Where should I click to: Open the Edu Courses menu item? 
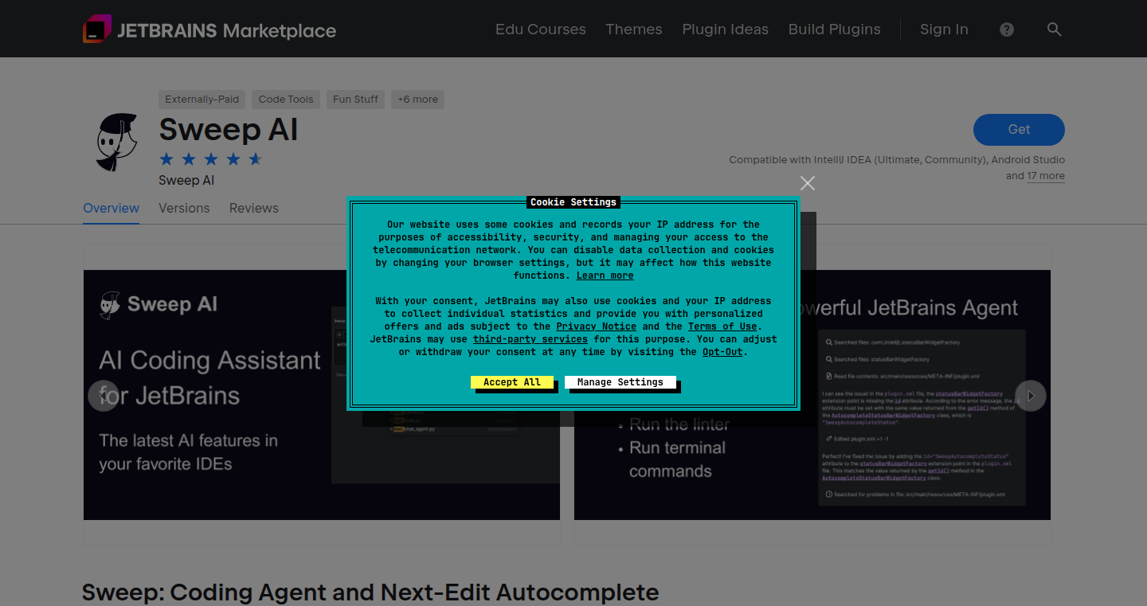(540, 29)
